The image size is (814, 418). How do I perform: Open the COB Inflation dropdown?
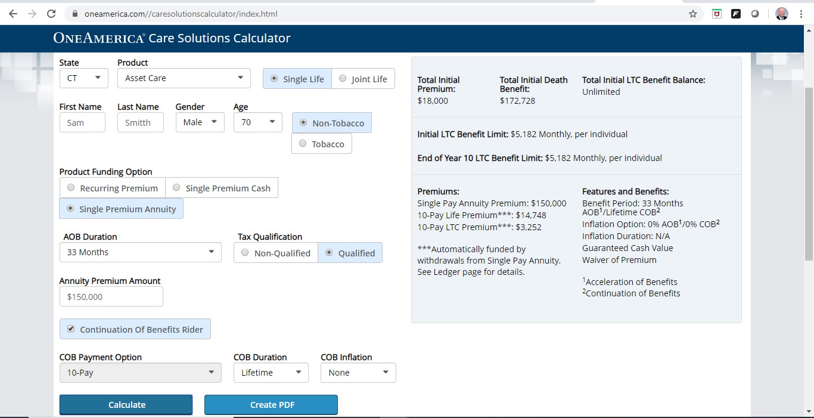[358, 373]
